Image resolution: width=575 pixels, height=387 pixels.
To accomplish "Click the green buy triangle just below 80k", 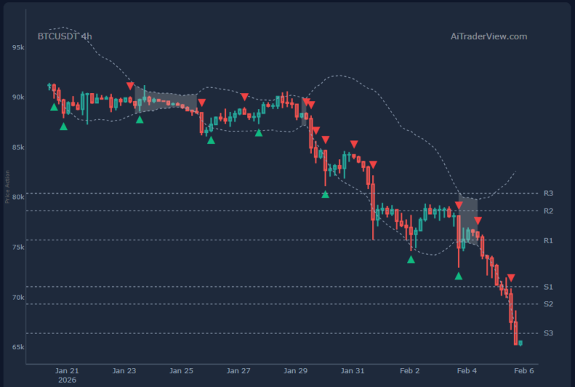I will coord(325,194).
